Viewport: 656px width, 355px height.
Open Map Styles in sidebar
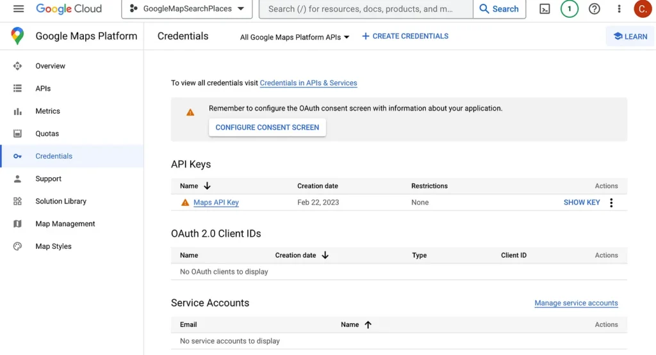[53, 246]
